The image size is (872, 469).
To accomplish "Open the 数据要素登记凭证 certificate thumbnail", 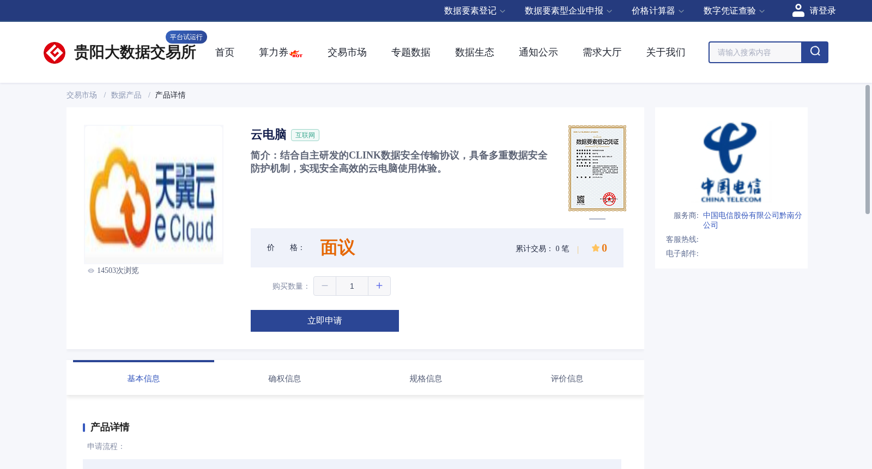I will coord(597,168).
